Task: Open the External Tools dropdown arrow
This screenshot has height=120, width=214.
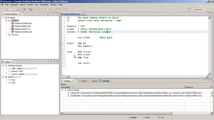Action: tap(33, 9)
